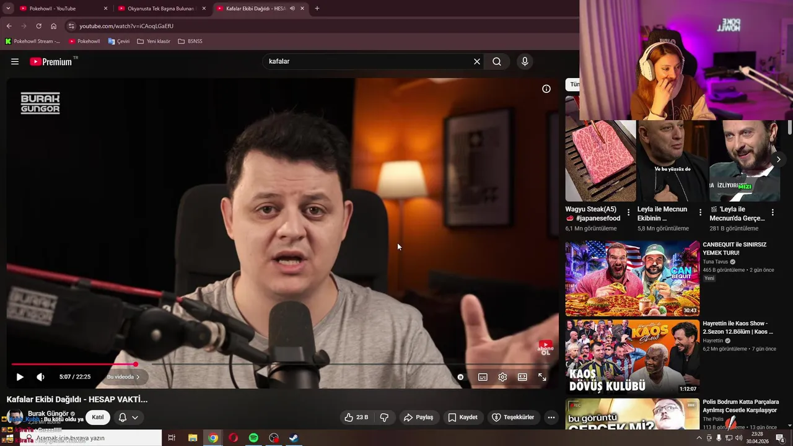The height and width of the screenshot is (446, 793).
Task: Open a new browser tab
Action: [x=317, y=9]
